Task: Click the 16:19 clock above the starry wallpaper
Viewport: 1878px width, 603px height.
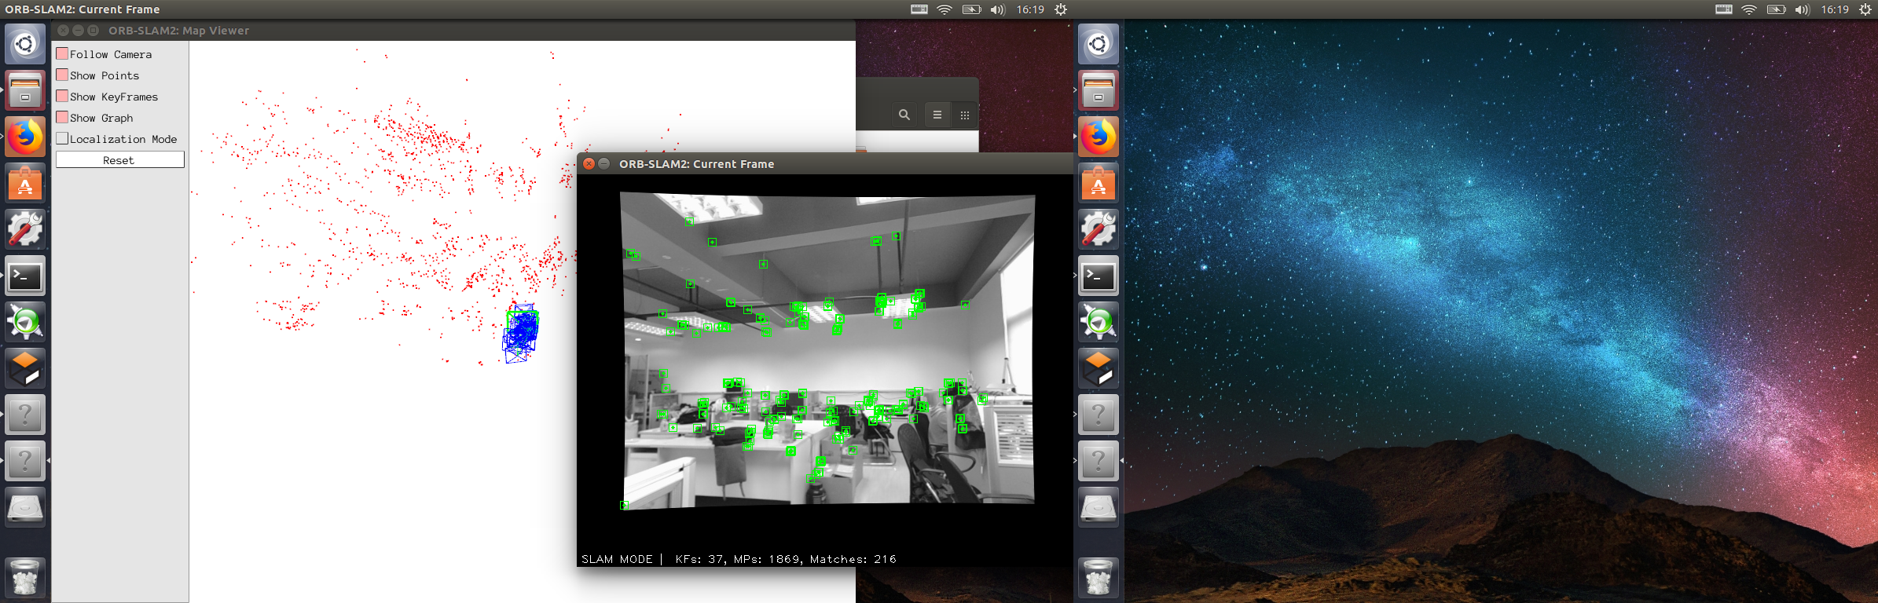Action: coord(1835,9)
